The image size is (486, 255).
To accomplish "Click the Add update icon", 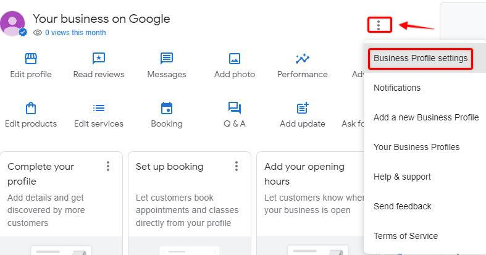I will click(303, 108).
